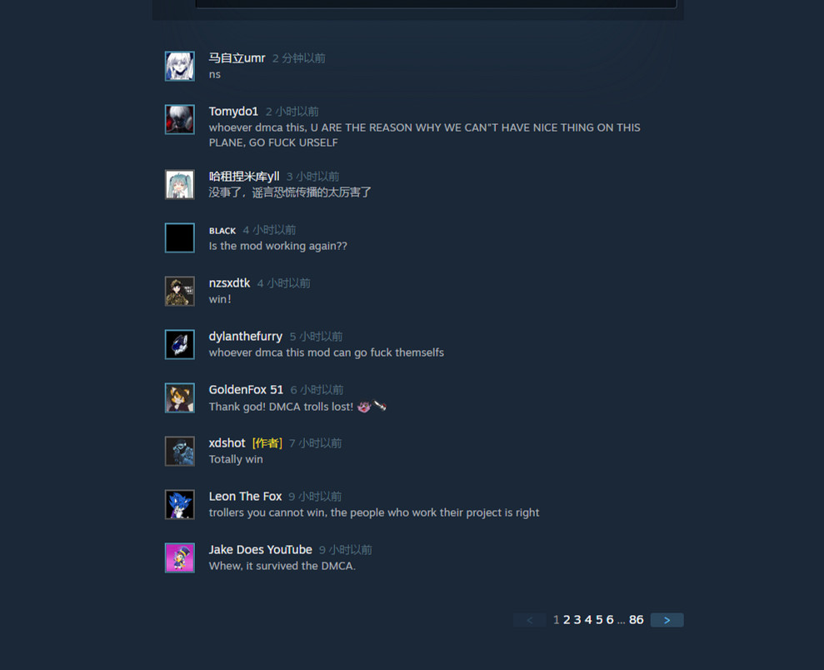
Task: Go to last comment page 86
Action: [636, 620]
